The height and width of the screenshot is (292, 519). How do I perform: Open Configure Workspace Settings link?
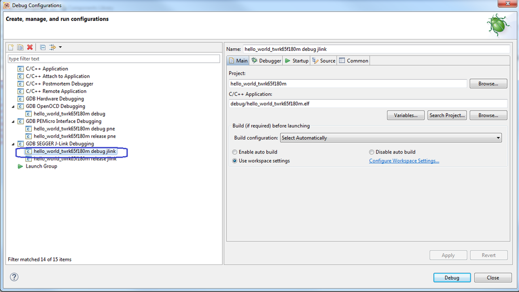(x=404, y=161)
